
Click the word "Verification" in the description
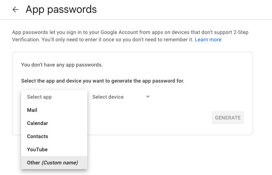tap(26, 39)
